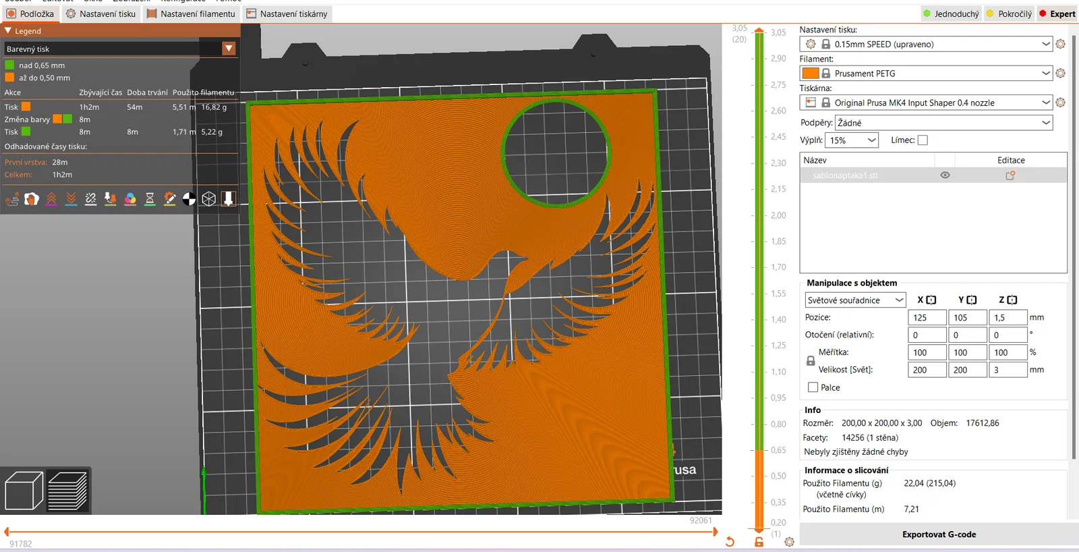Toggle shells wireframe cube icon
The width and height of the screenshot is (1079, 552).
[209, 198]
